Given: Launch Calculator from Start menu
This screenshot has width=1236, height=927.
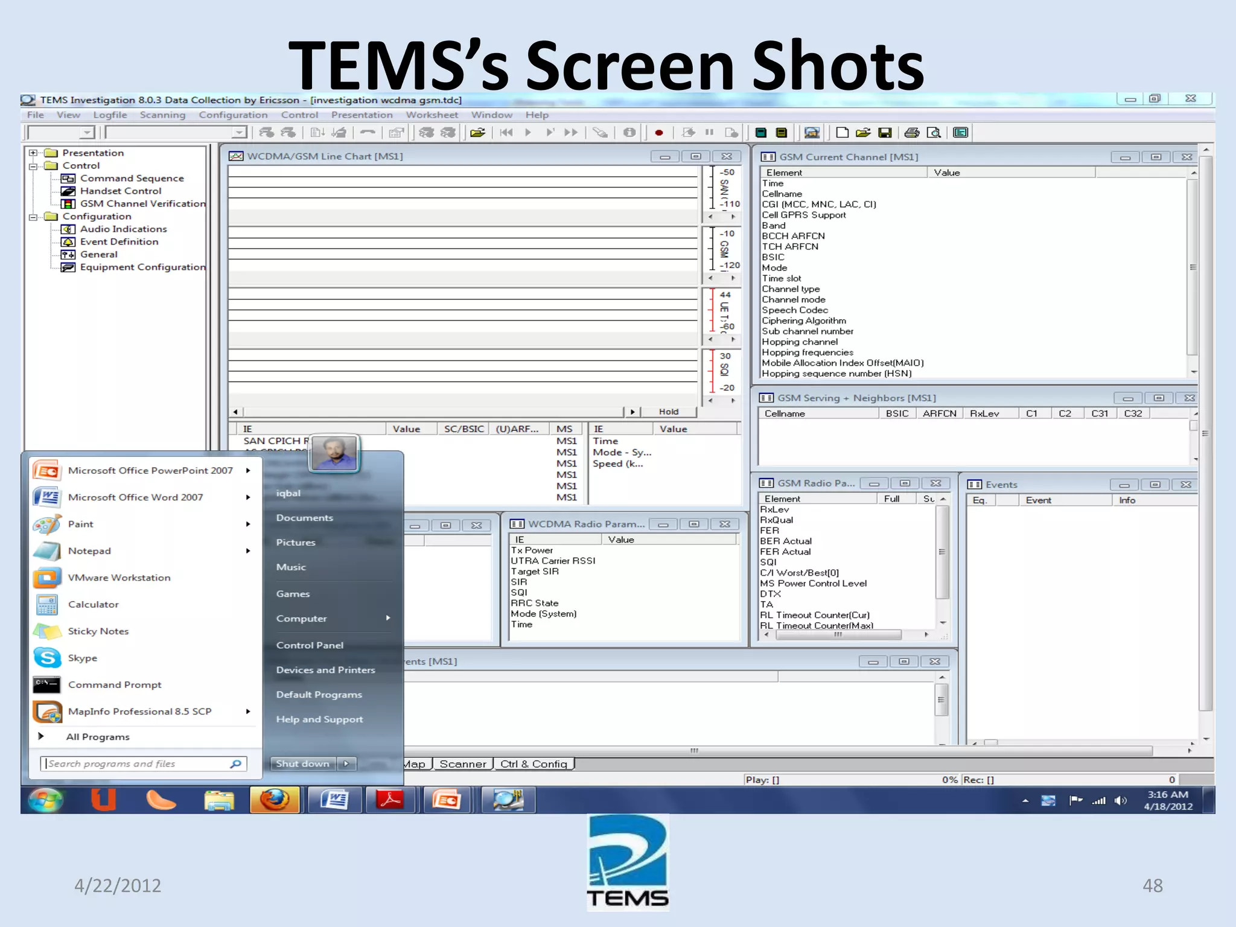Looking at the screenshot, I should pos(93,604).
